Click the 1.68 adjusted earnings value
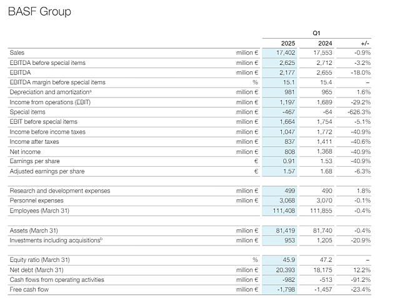The height and width of the screenshot is (298, 400). [326, 171]
